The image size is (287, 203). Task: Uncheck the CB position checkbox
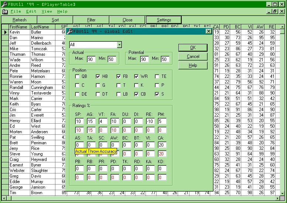pos(136,94)
